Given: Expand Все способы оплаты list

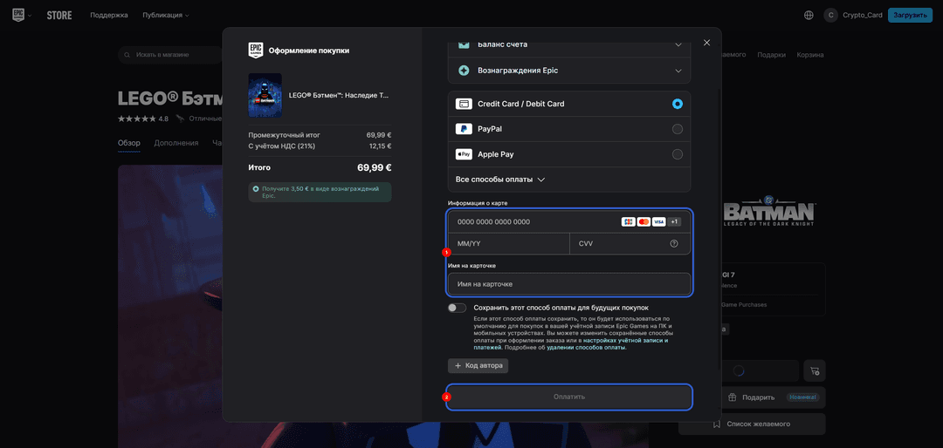Looking at the screenshot, I should pyautogui.click(x=499, y=180).
